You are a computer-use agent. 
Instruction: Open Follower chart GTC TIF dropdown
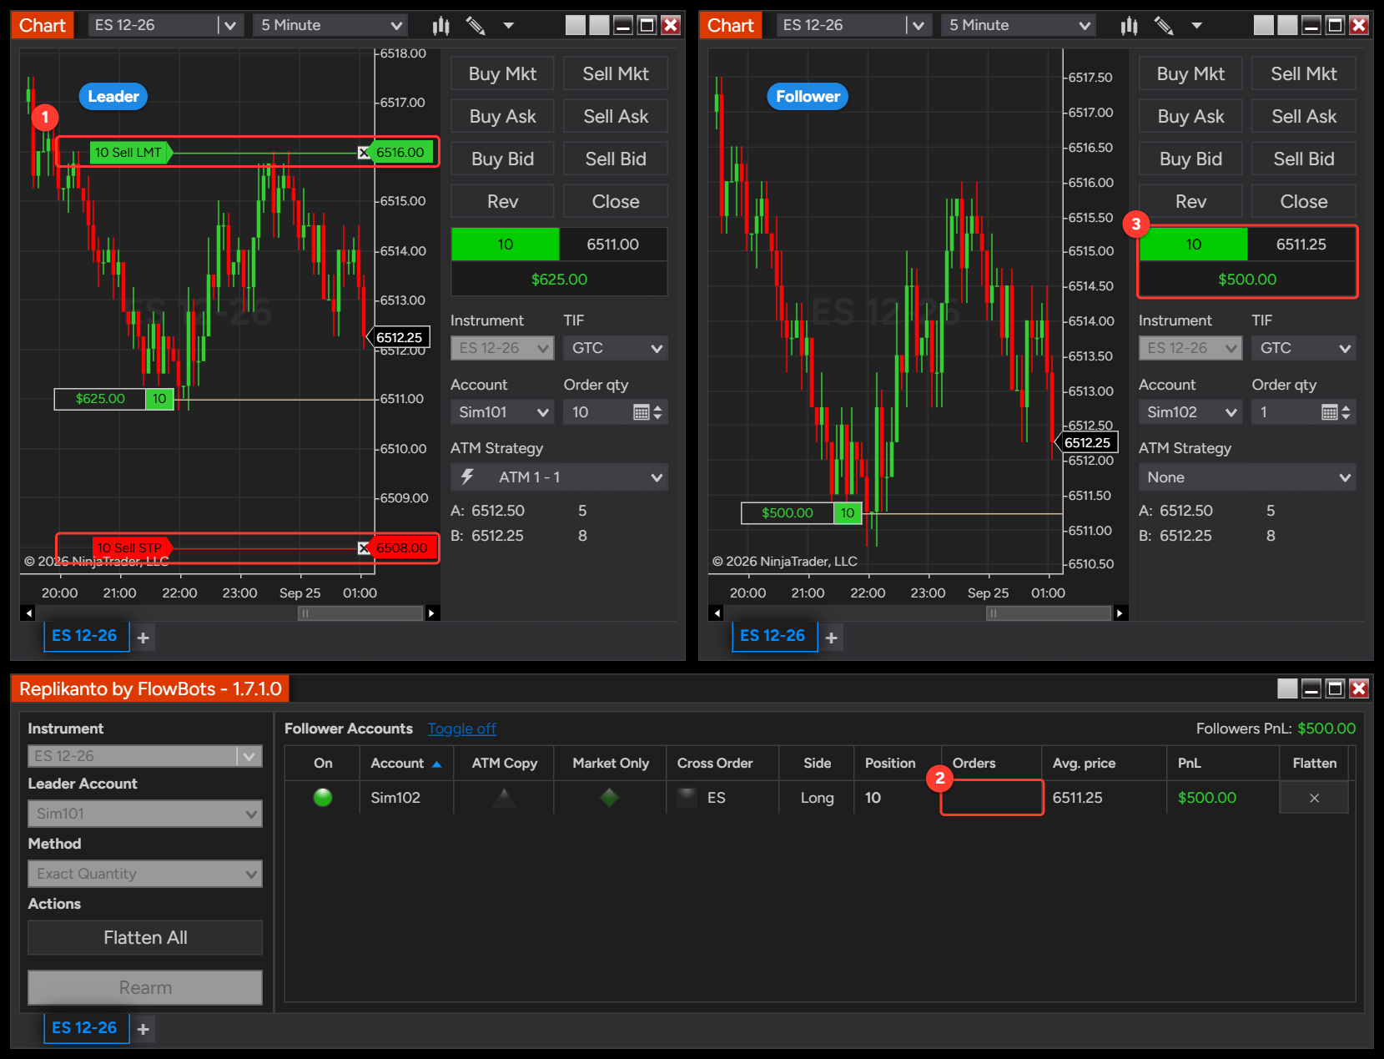click(1304, 348)
